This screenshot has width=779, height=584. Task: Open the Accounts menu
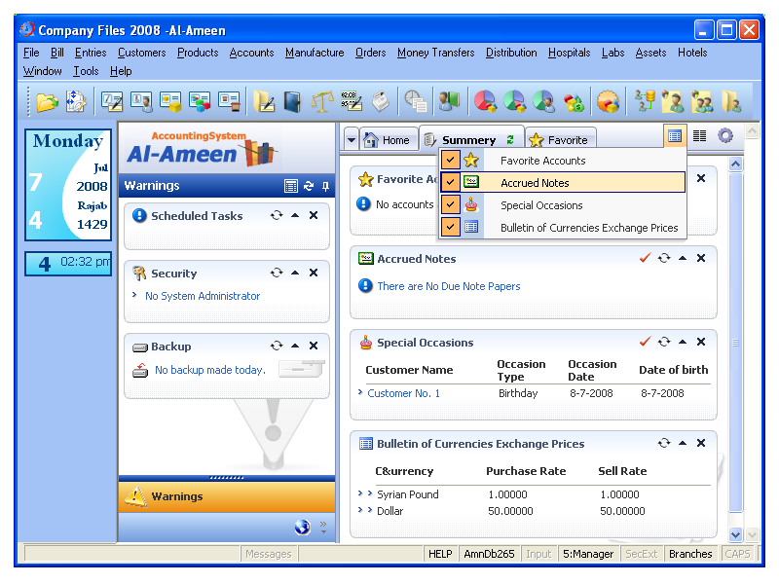[x=251, y=53]
